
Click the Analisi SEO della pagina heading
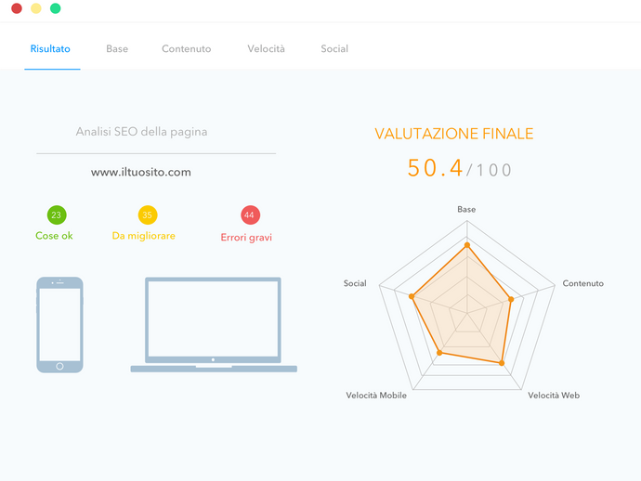[141, 132]
